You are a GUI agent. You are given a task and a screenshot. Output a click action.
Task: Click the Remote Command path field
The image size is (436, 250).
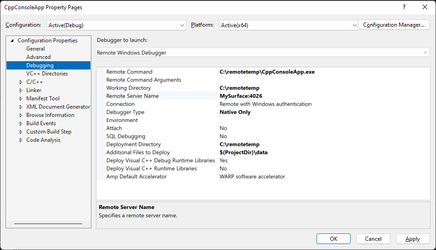(x=323, y=72)
